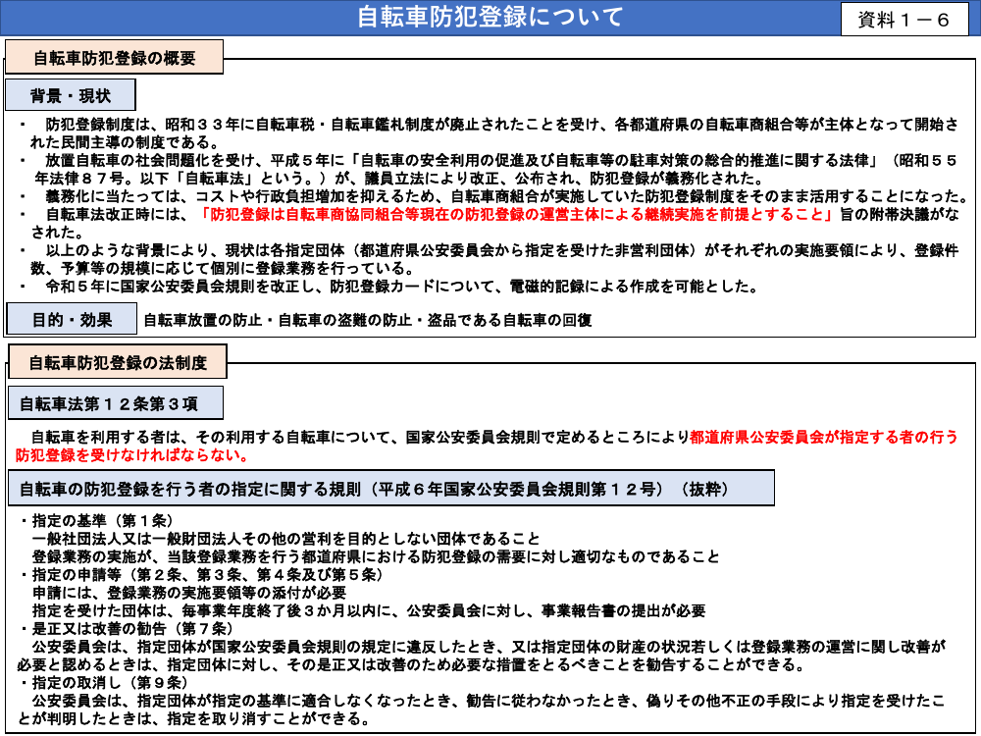Click the line beginning '公安委員会は、指定団体が国家公安委員会規則'
The height and width of the screenshot is (736, 981).
[x=482, y=656]
